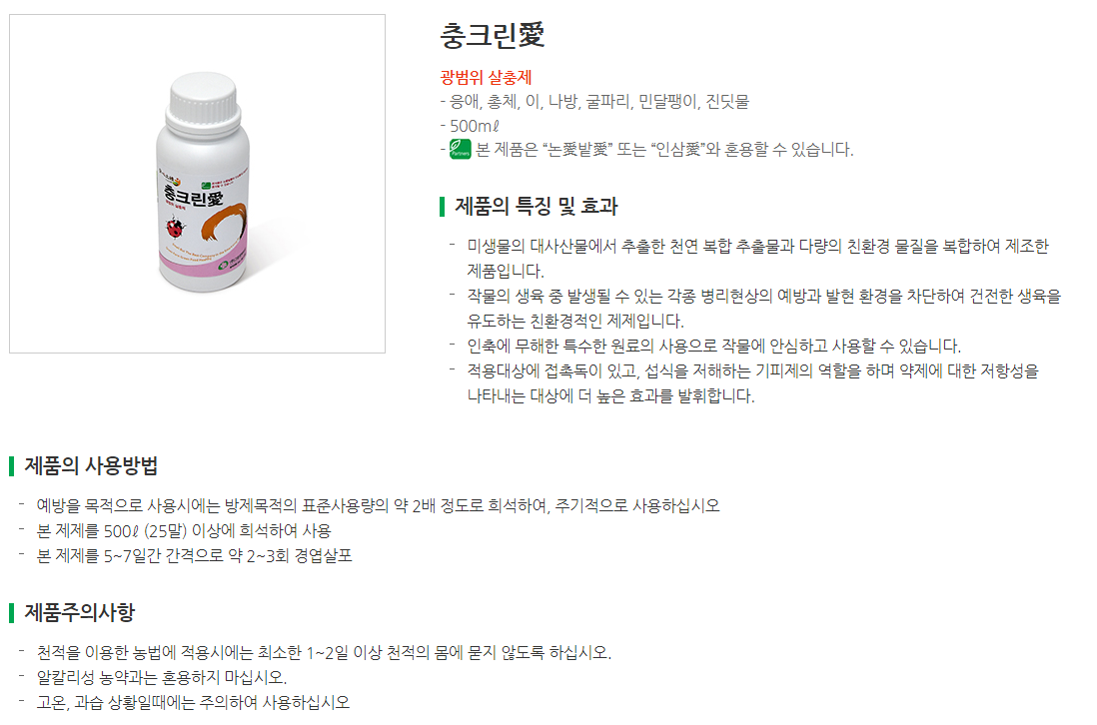Click the green bar beside 제품주의사항
The height and width of the screenshot is (725, 1097).
pyautogui.click(x=12, y=612)
